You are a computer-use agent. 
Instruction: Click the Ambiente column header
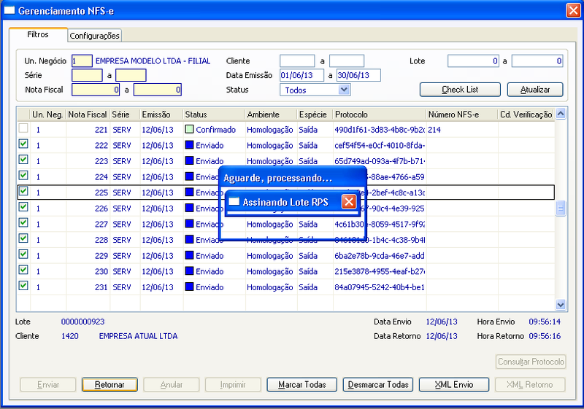tap(271, 114)
